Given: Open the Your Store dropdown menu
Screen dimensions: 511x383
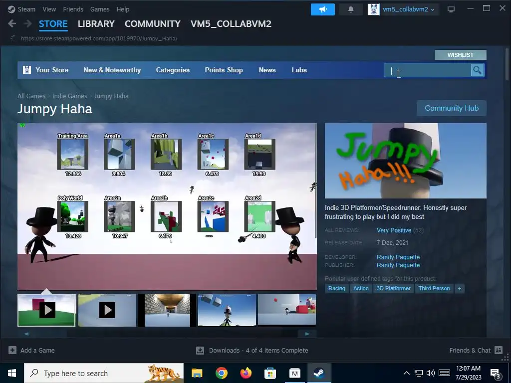Looking at the screenshot, I should 52,70.
